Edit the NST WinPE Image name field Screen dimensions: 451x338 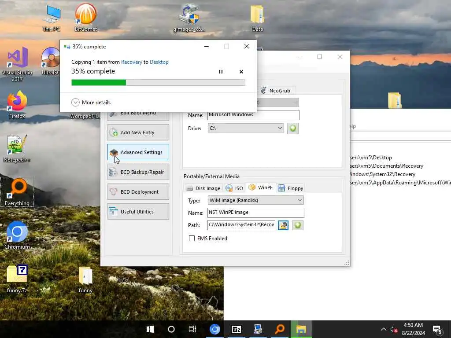[x=256, y=213]
